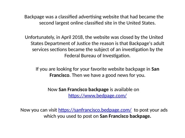Click the "is available on" text

[x=125, y=89]
